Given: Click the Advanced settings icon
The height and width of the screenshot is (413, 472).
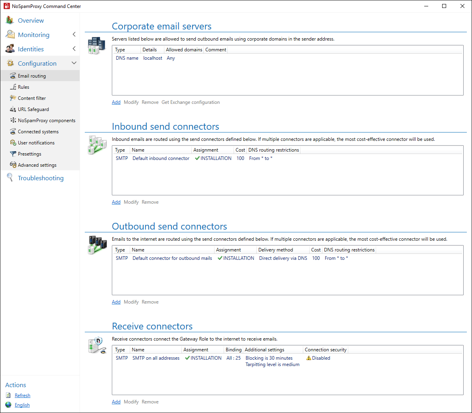Looking at the screenshot, I should [13, 165].
